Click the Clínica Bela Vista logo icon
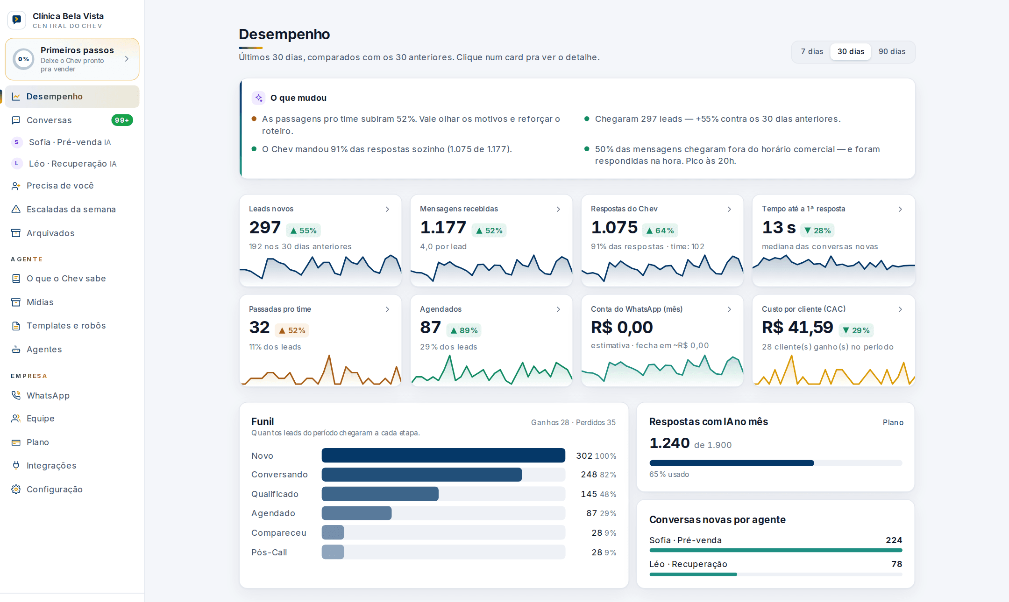The image size is (1009, 602). [x=17, y=20]
